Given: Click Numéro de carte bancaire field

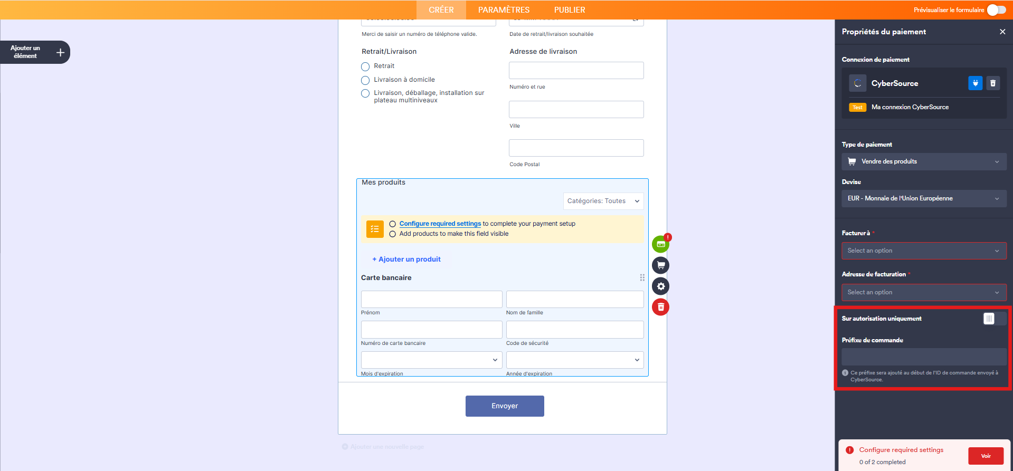Looking at the screenshot, I should point(431,330).
